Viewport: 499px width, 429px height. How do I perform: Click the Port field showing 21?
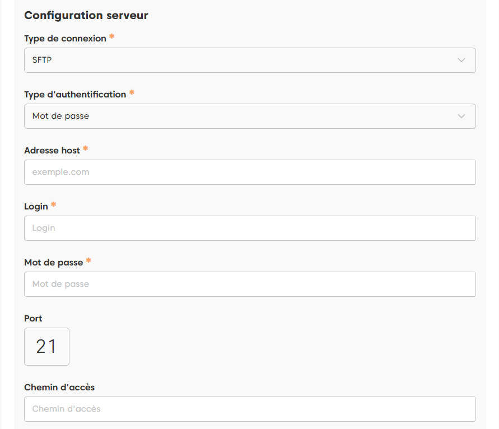[46, 347]
